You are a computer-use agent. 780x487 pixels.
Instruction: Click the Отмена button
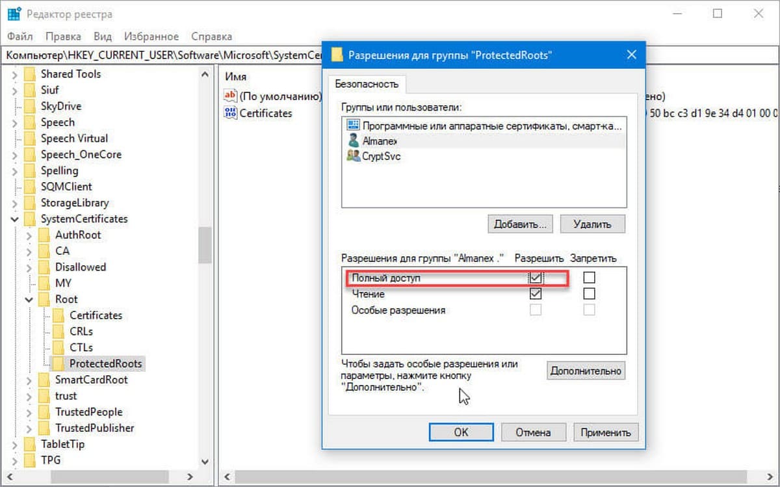[533, 432]
